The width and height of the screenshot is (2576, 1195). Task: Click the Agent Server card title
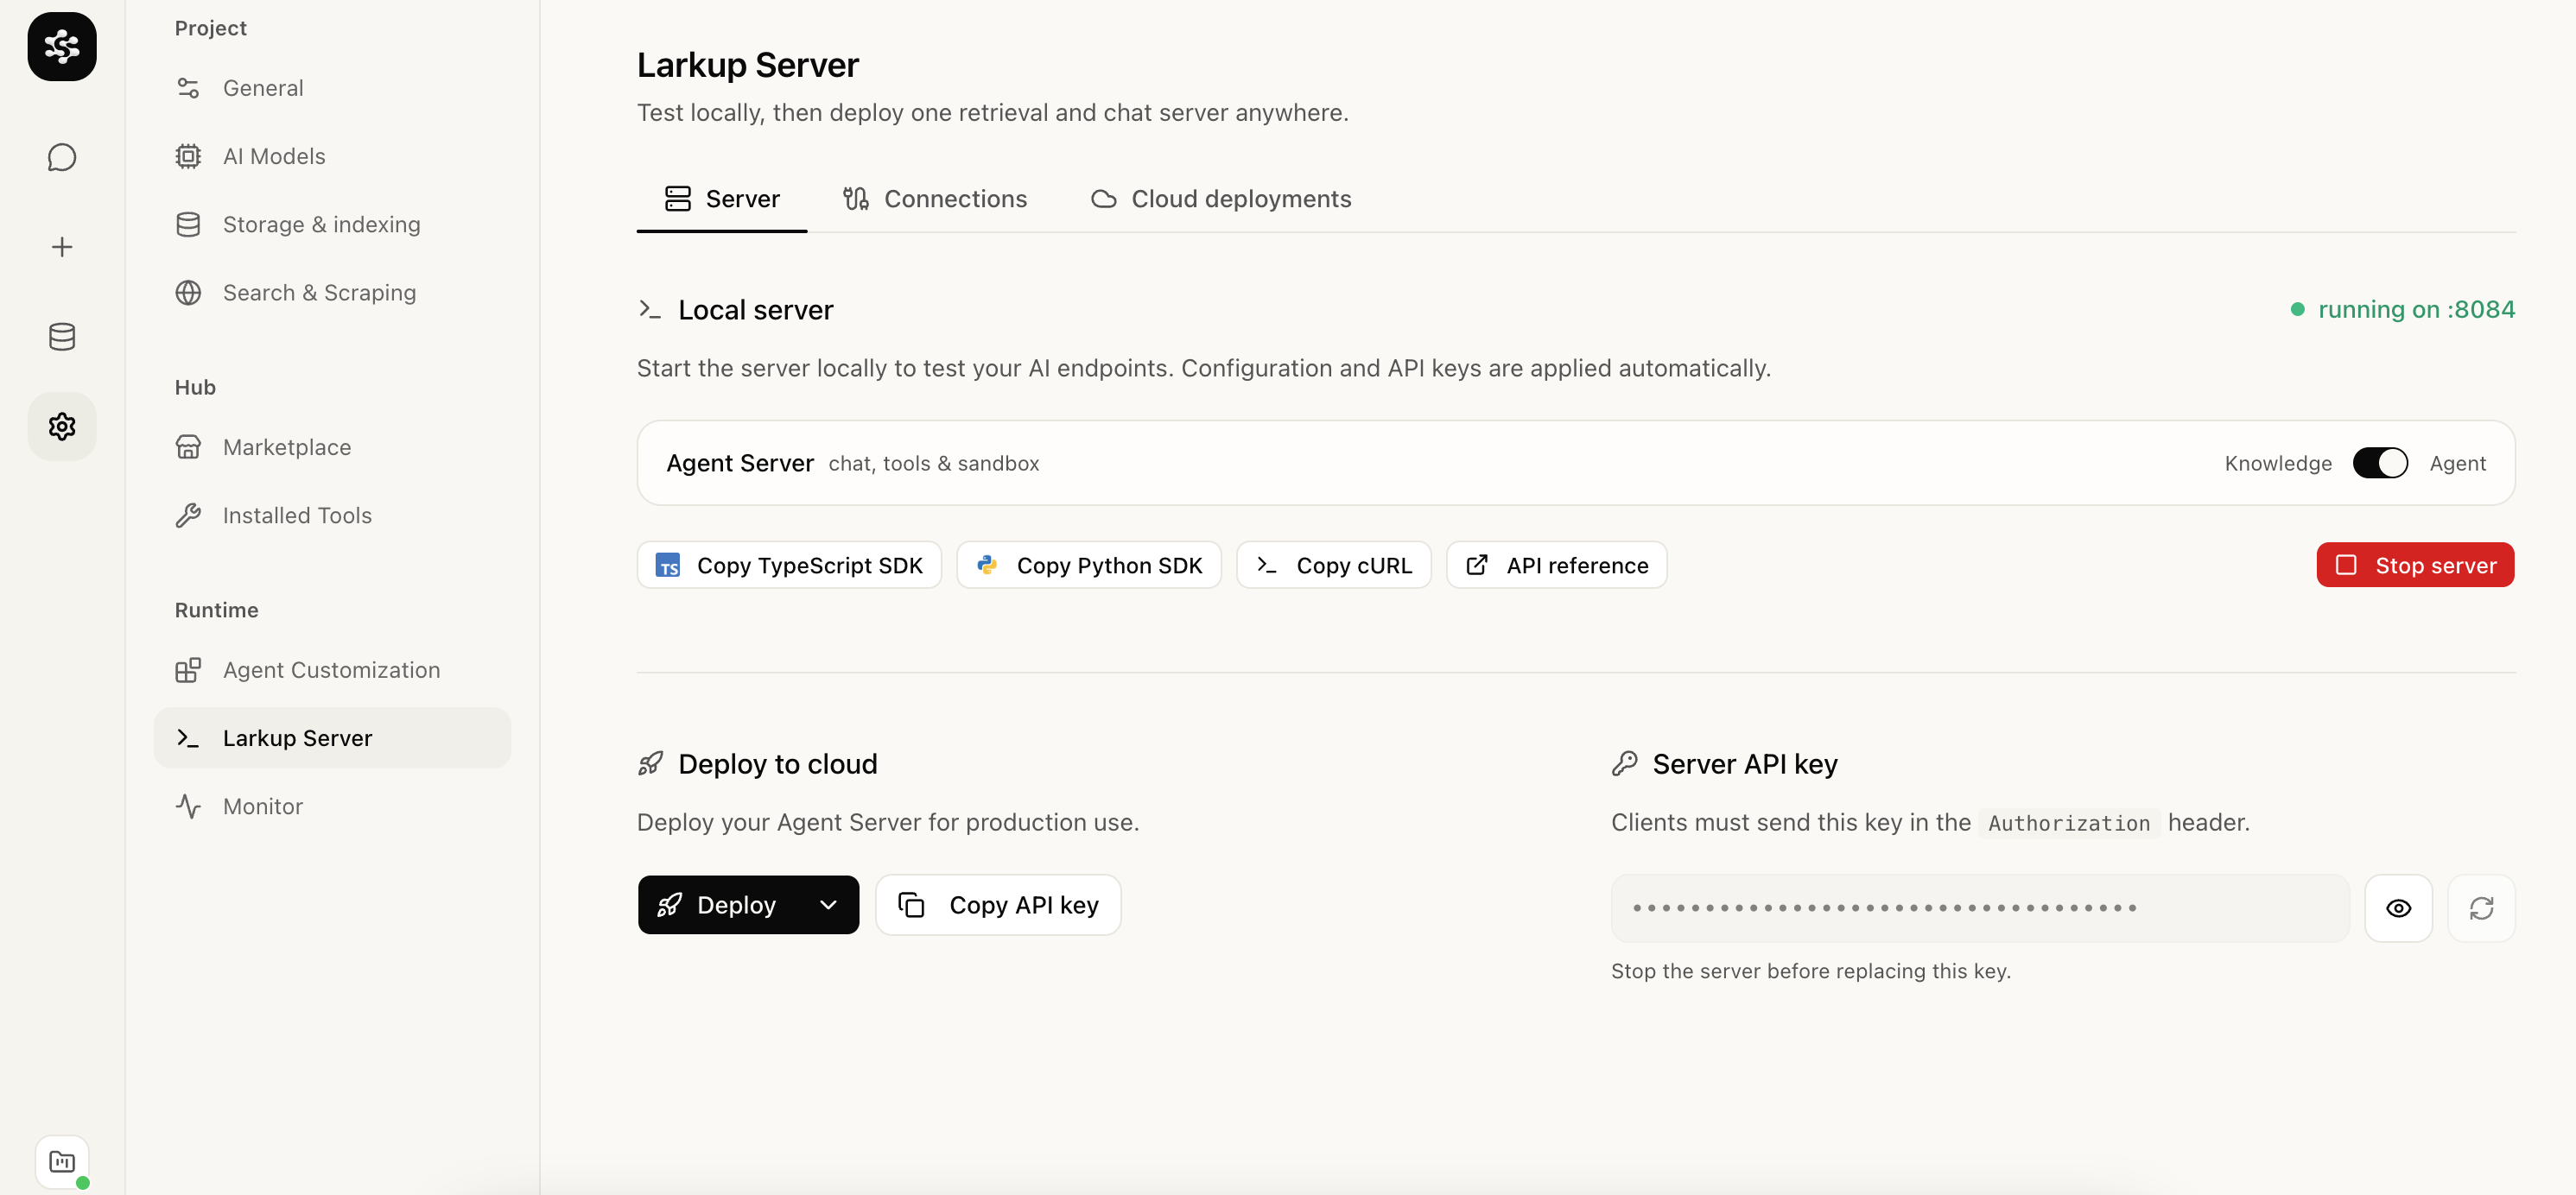740,464
